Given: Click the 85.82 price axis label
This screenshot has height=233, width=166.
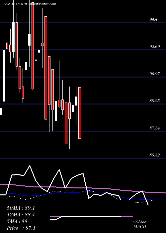Looking at the screenshot, I should [155, 155].
